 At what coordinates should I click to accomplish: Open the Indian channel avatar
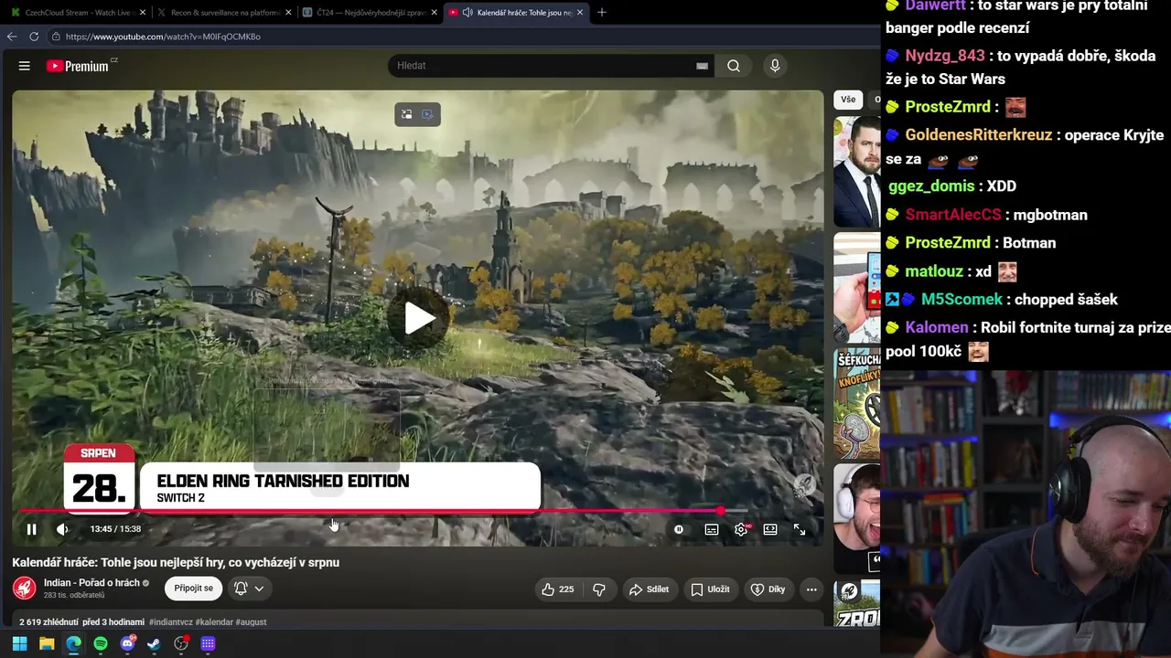tap(24, 589)
